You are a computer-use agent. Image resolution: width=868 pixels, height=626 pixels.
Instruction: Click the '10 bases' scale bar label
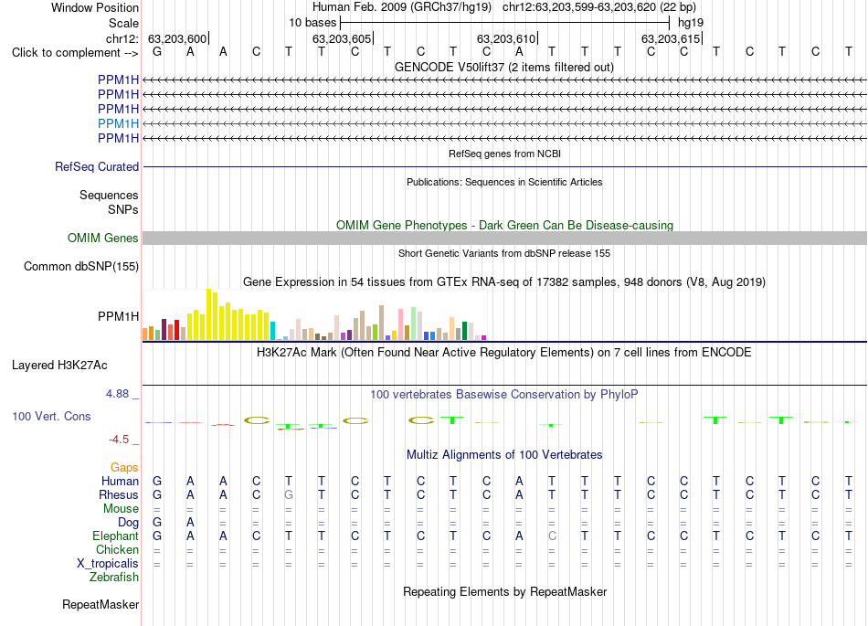(x=312, y=23)
